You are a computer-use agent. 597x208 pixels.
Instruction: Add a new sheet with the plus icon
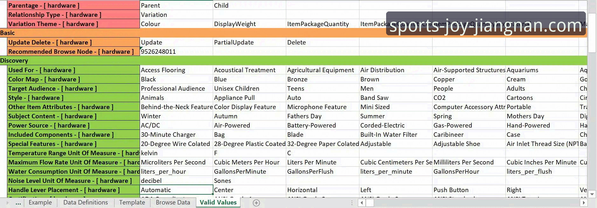coord(256,203)
